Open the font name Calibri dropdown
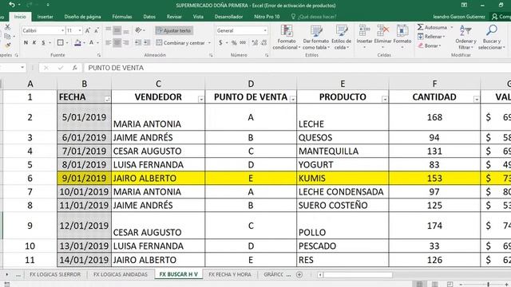The height and width of the screenshot is (287, 511). point(62,30)
